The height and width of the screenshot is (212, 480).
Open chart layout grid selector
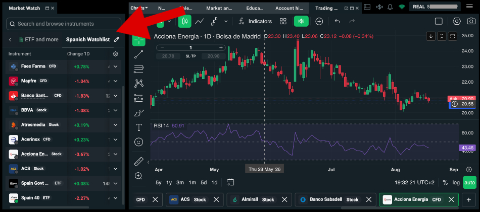[x=283, y=21]
